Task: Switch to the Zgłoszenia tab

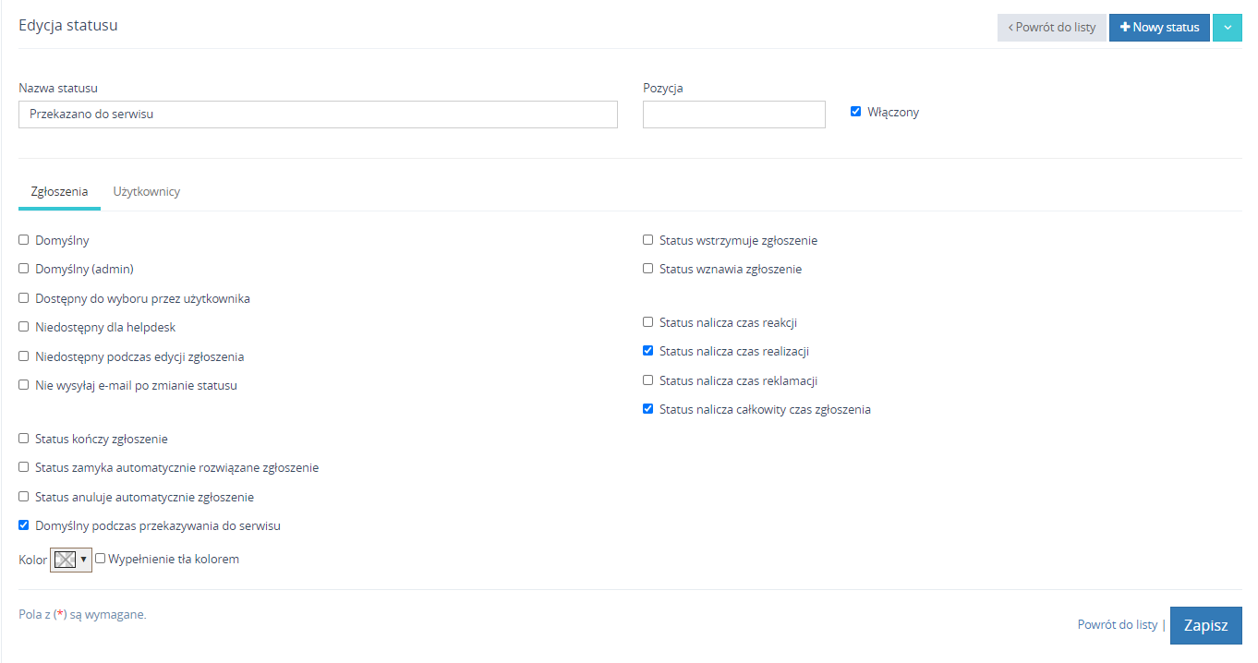Action: coord(59,192)
